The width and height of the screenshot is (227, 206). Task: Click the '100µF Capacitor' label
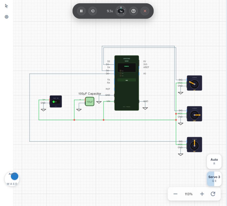coord(90,94)
